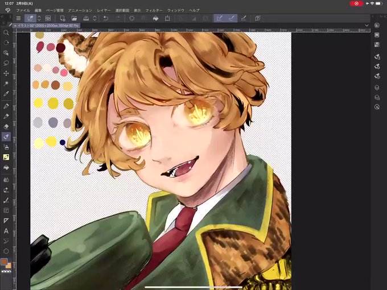Image resolution: width=387 pixels, height=290 pixels.
Task: Open the ページ管理 menu
Action: (x=55, y=10)
